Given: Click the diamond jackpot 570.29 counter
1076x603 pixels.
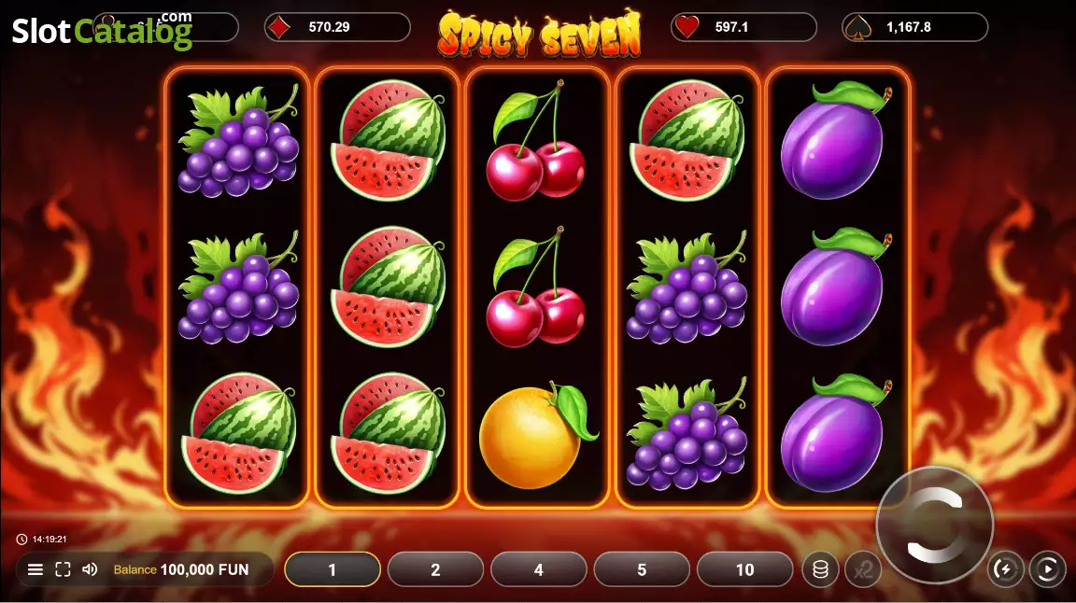Looking at the screenshot, I should (337, 27).
